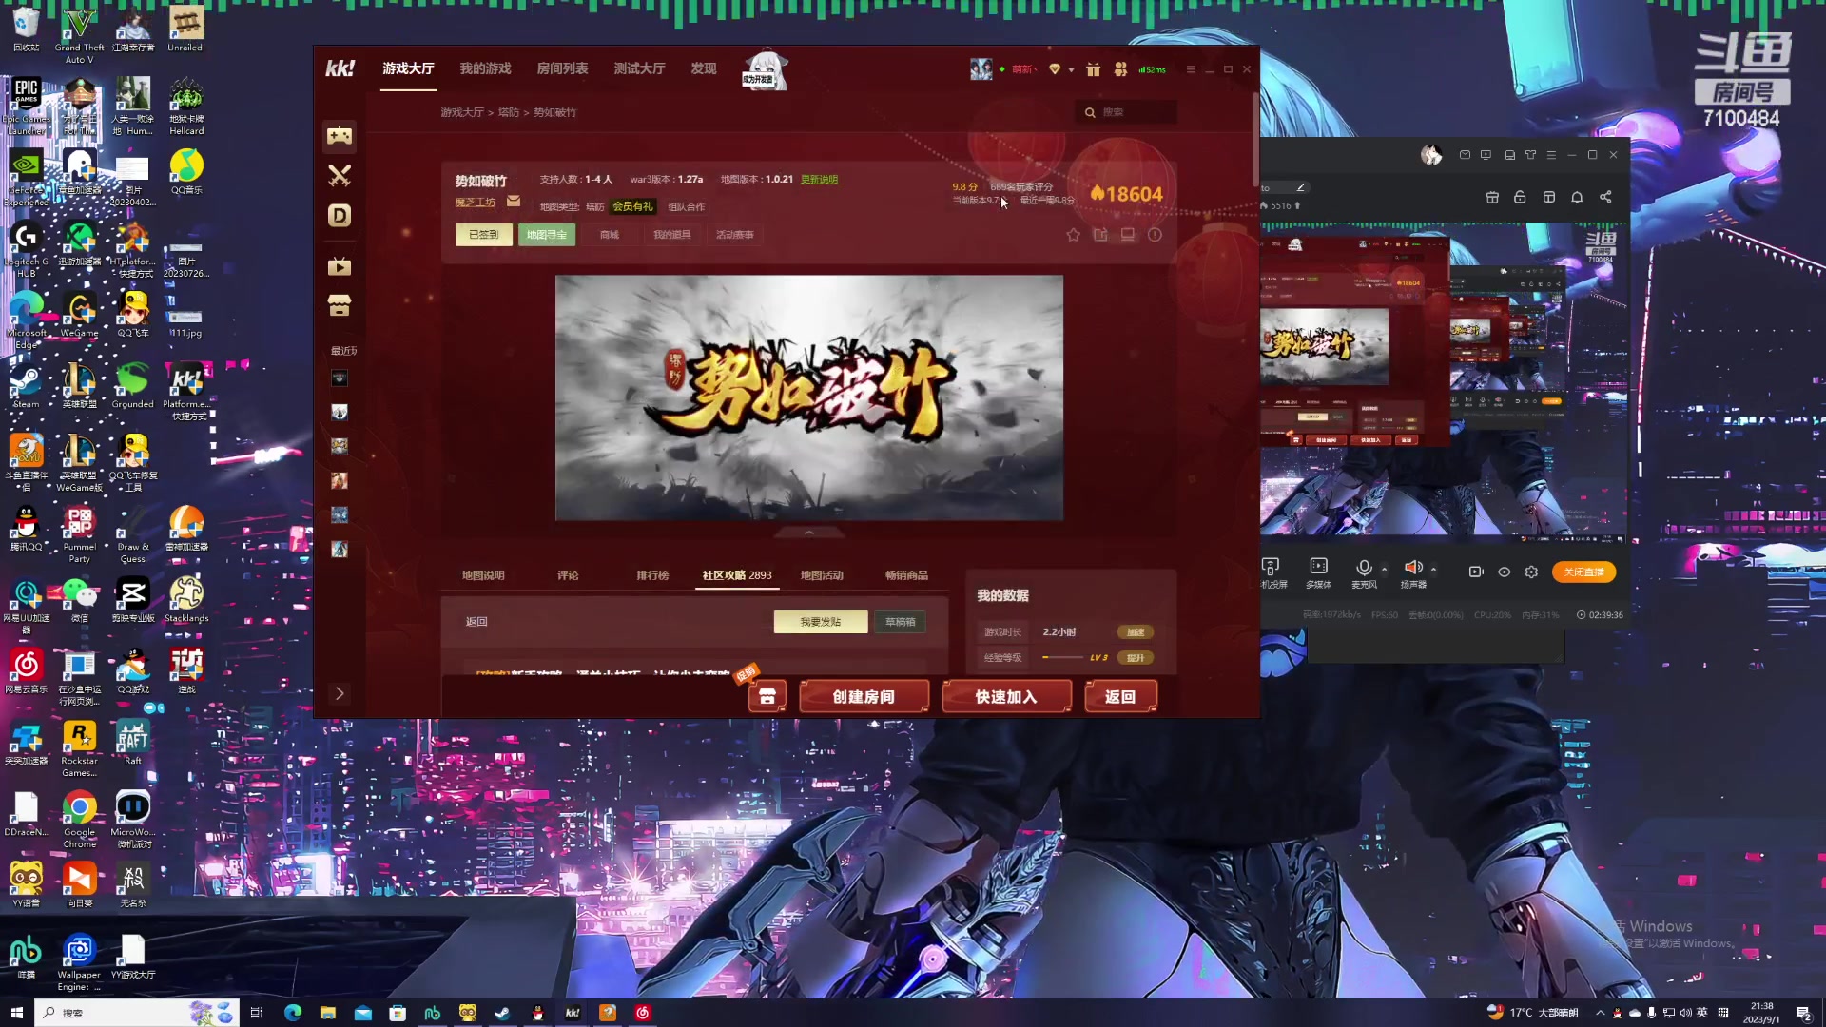Click the 已签到 button
Image resolution: width=1826 pixels, height=1027 pixels.
484,235
